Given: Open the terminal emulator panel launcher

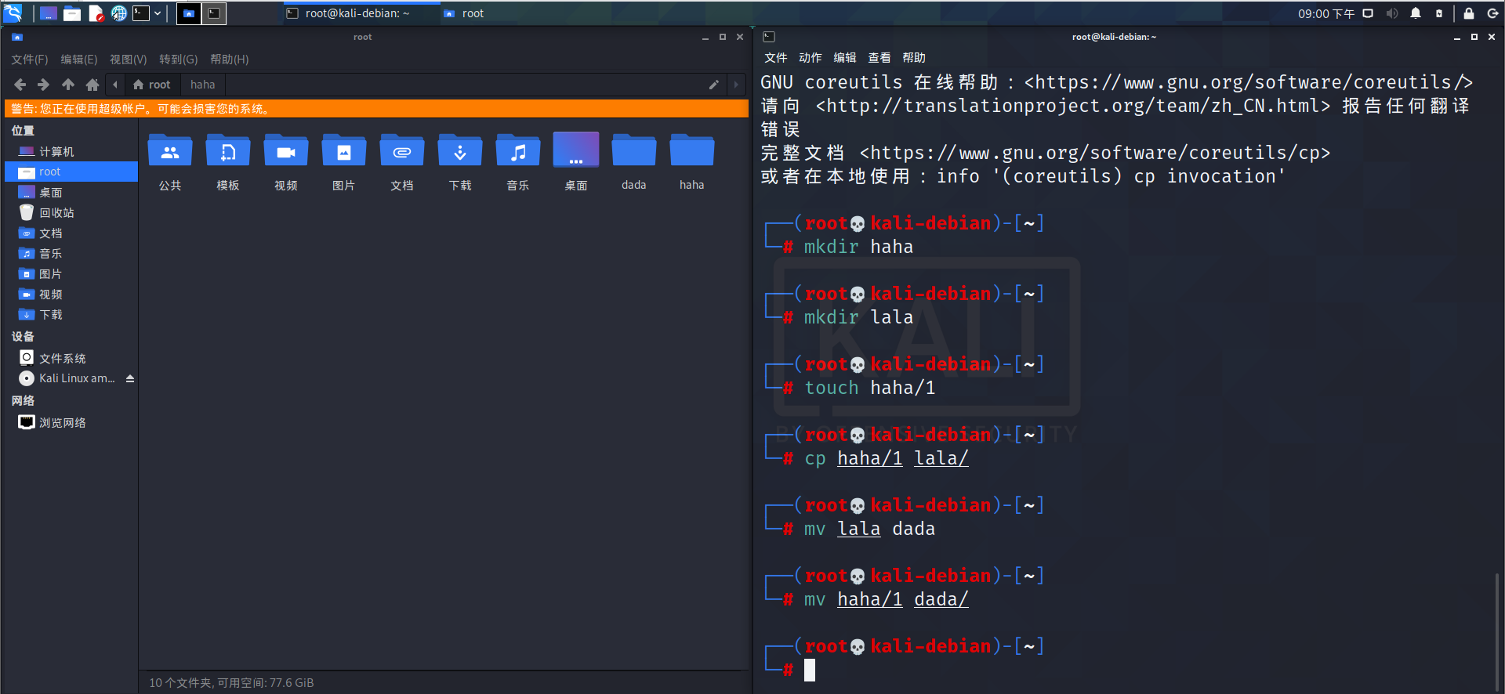Looking at the screenshot, I should tap(141, 13).
